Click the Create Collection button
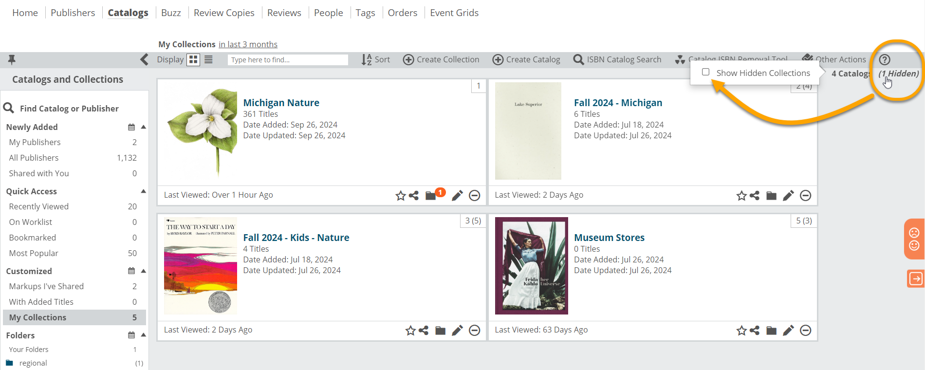The height and width of the screenshot is (370, 925). 441,59
